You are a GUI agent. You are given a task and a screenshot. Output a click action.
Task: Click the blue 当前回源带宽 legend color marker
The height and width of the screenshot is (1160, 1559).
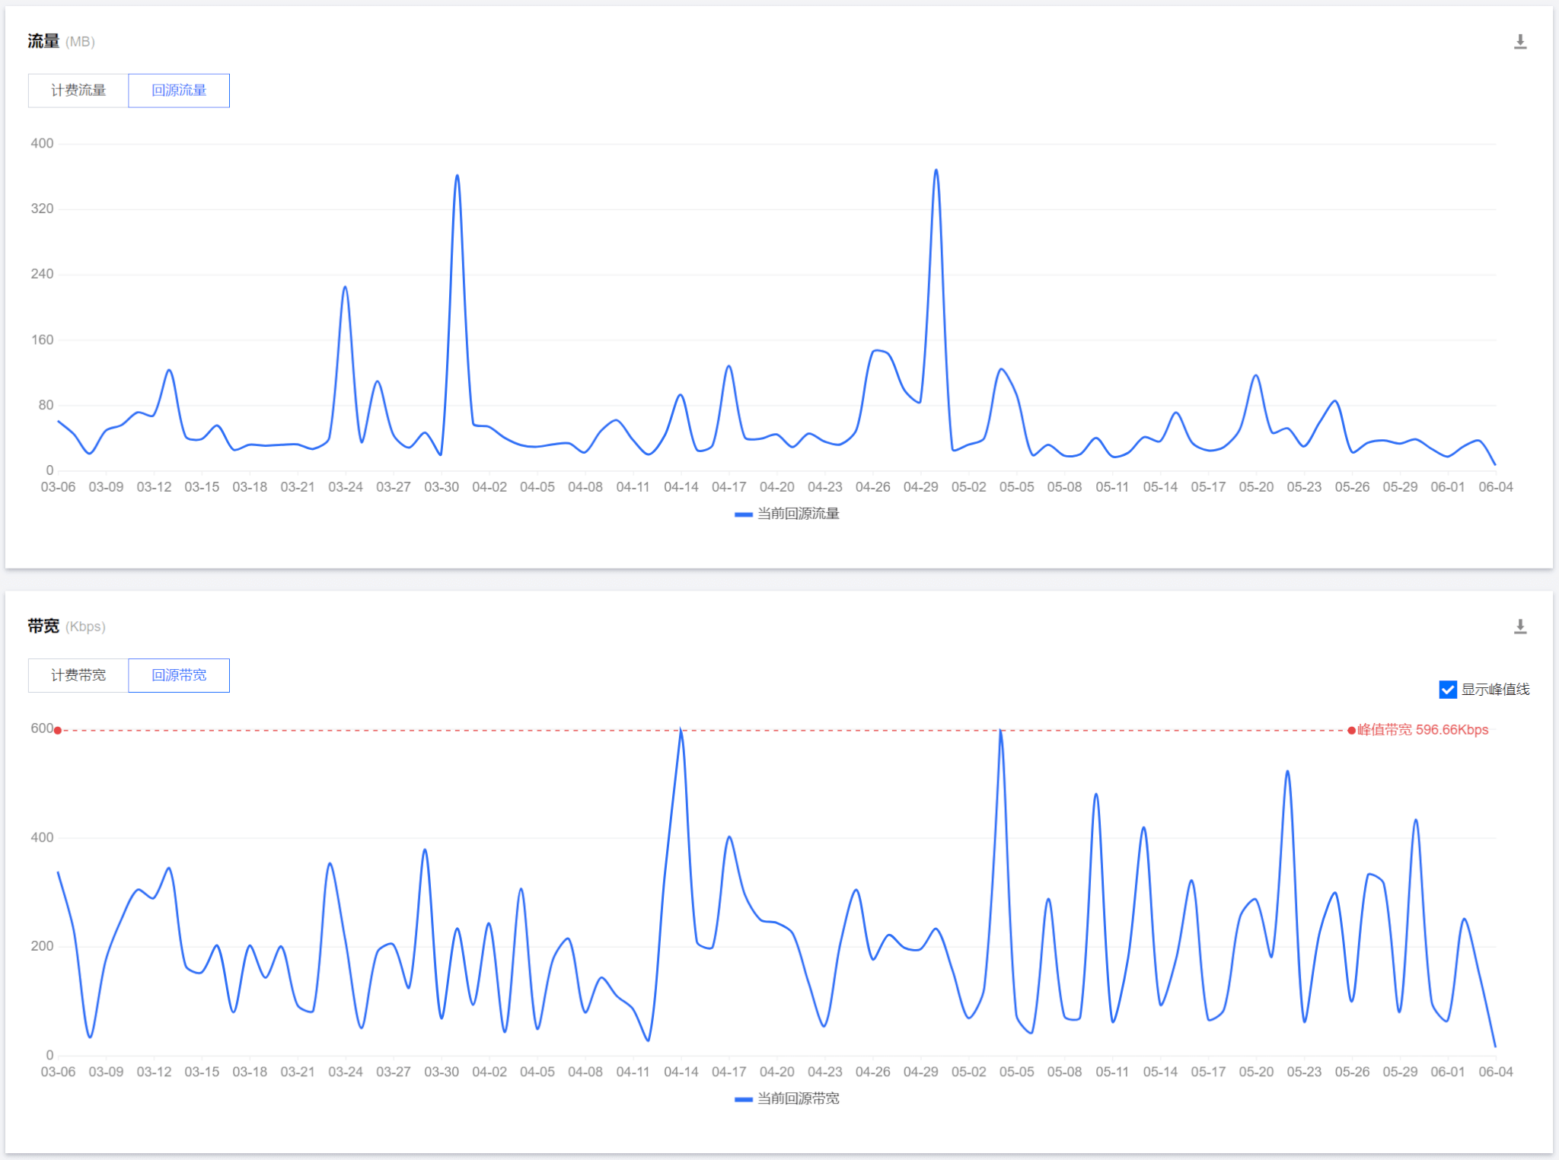[x=743, y=1099]
